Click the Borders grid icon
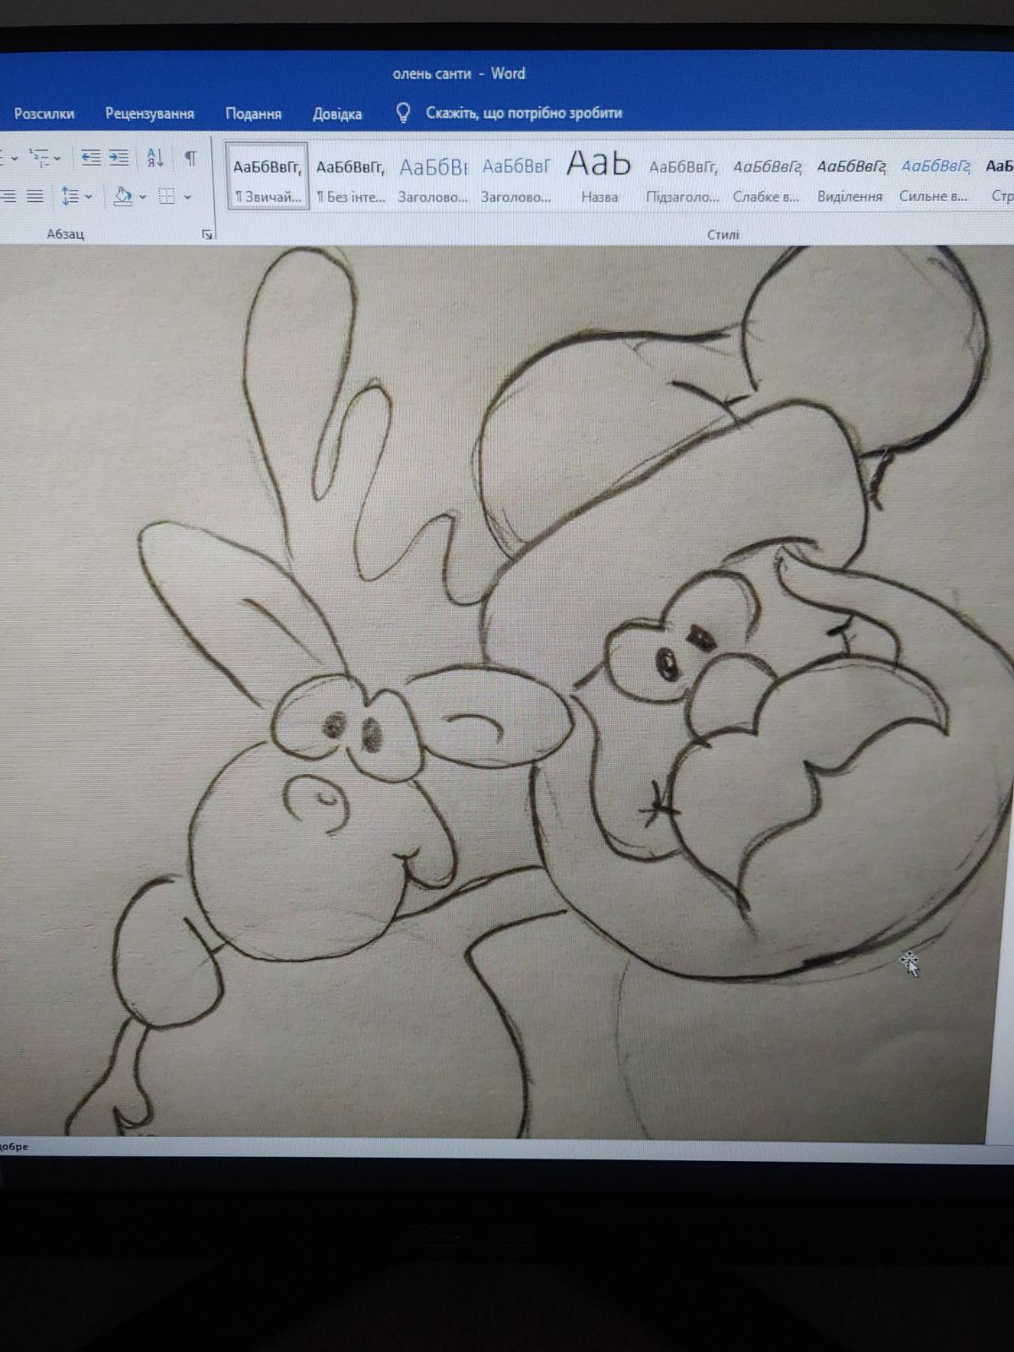This screenshot has width=1014, height=1352. click(x=167, y=197)
